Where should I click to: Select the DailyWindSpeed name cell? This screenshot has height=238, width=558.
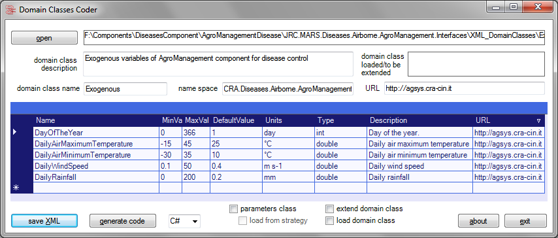click(96, 166)
